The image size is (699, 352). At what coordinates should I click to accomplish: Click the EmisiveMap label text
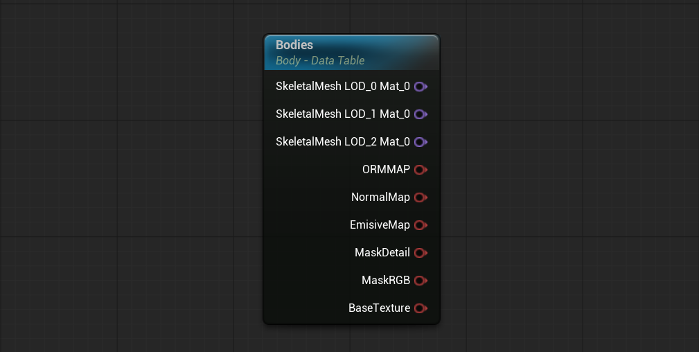pos(380,225)
